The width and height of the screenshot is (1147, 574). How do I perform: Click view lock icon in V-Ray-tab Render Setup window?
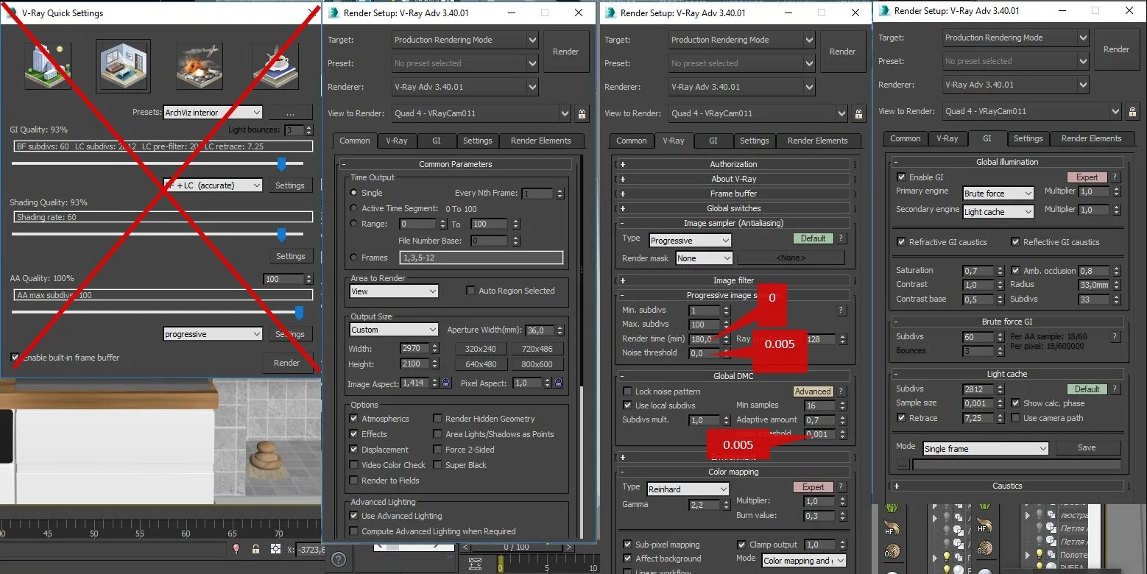[x=858, y=113]
